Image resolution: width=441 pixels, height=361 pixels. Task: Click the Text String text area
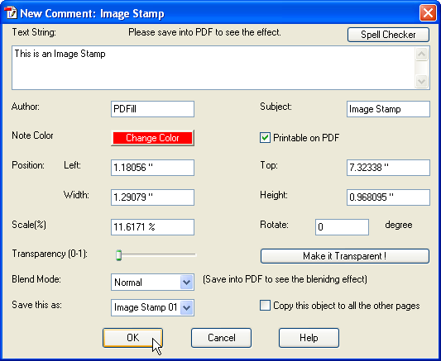pos(213,68)
